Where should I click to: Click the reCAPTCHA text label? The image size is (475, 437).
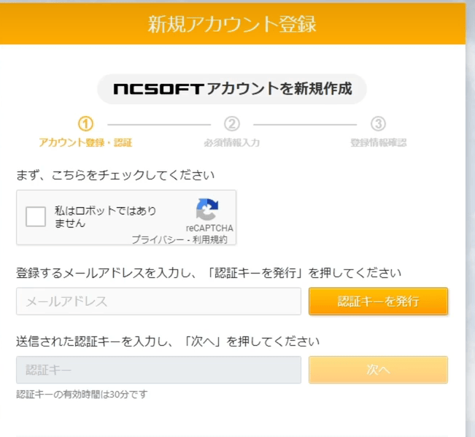point(209,228)
